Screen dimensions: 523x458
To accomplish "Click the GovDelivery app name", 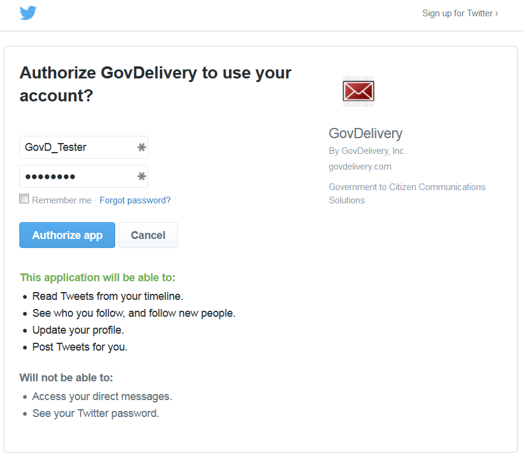I will pos(365,133).
